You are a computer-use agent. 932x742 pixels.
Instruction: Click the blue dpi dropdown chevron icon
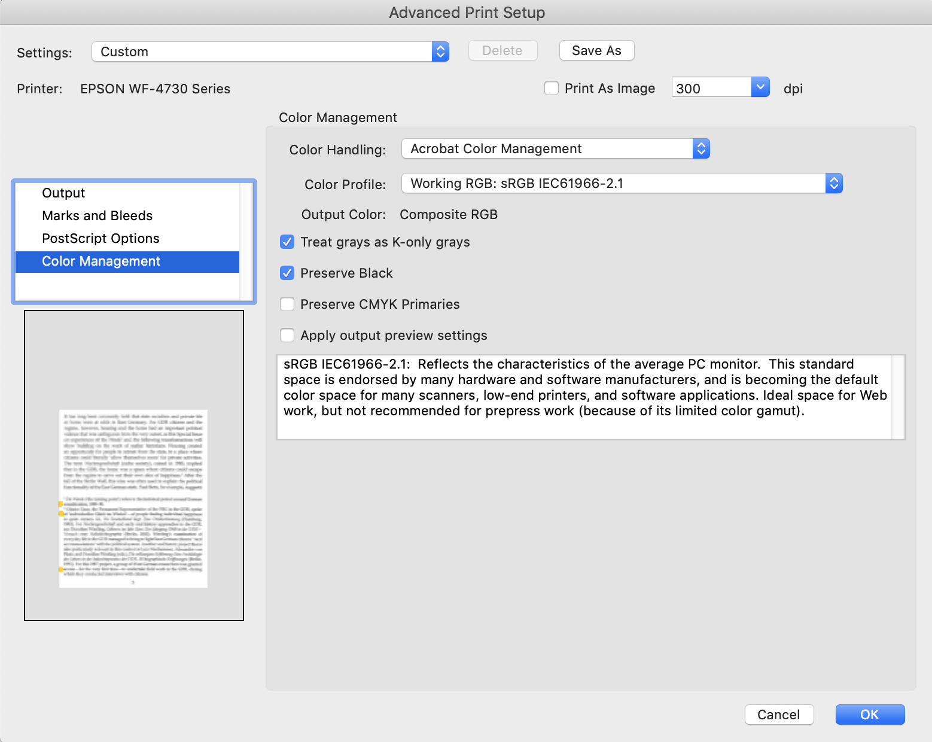pyautogui.click(x=760, y=87)
